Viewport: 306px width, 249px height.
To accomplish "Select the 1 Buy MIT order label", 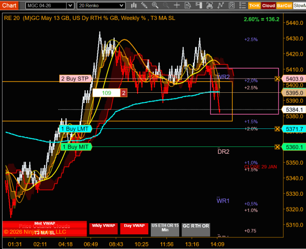I will pos(76,147).
